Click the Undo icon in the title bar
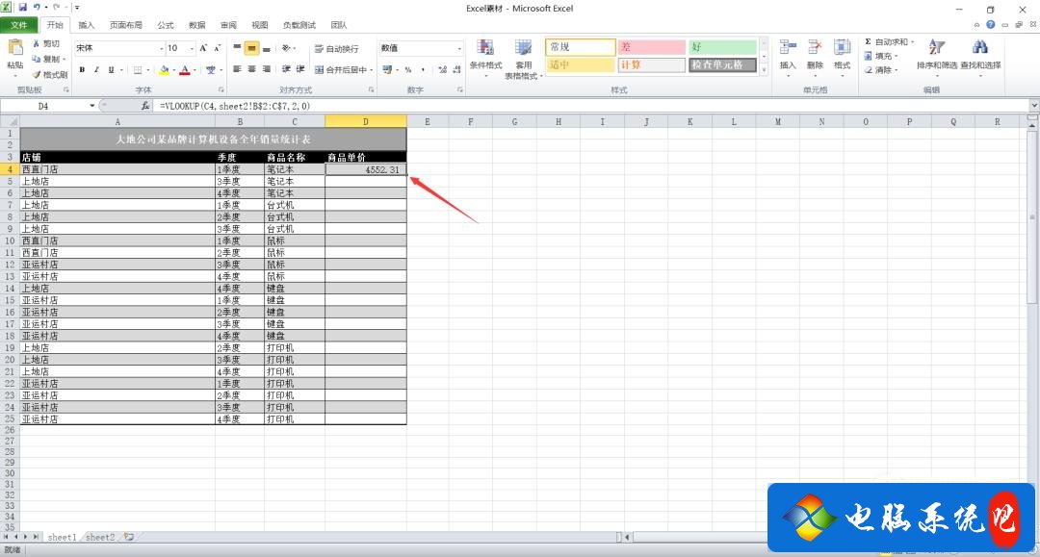Viewport: 1040px width, 557px height. [37, 8]
